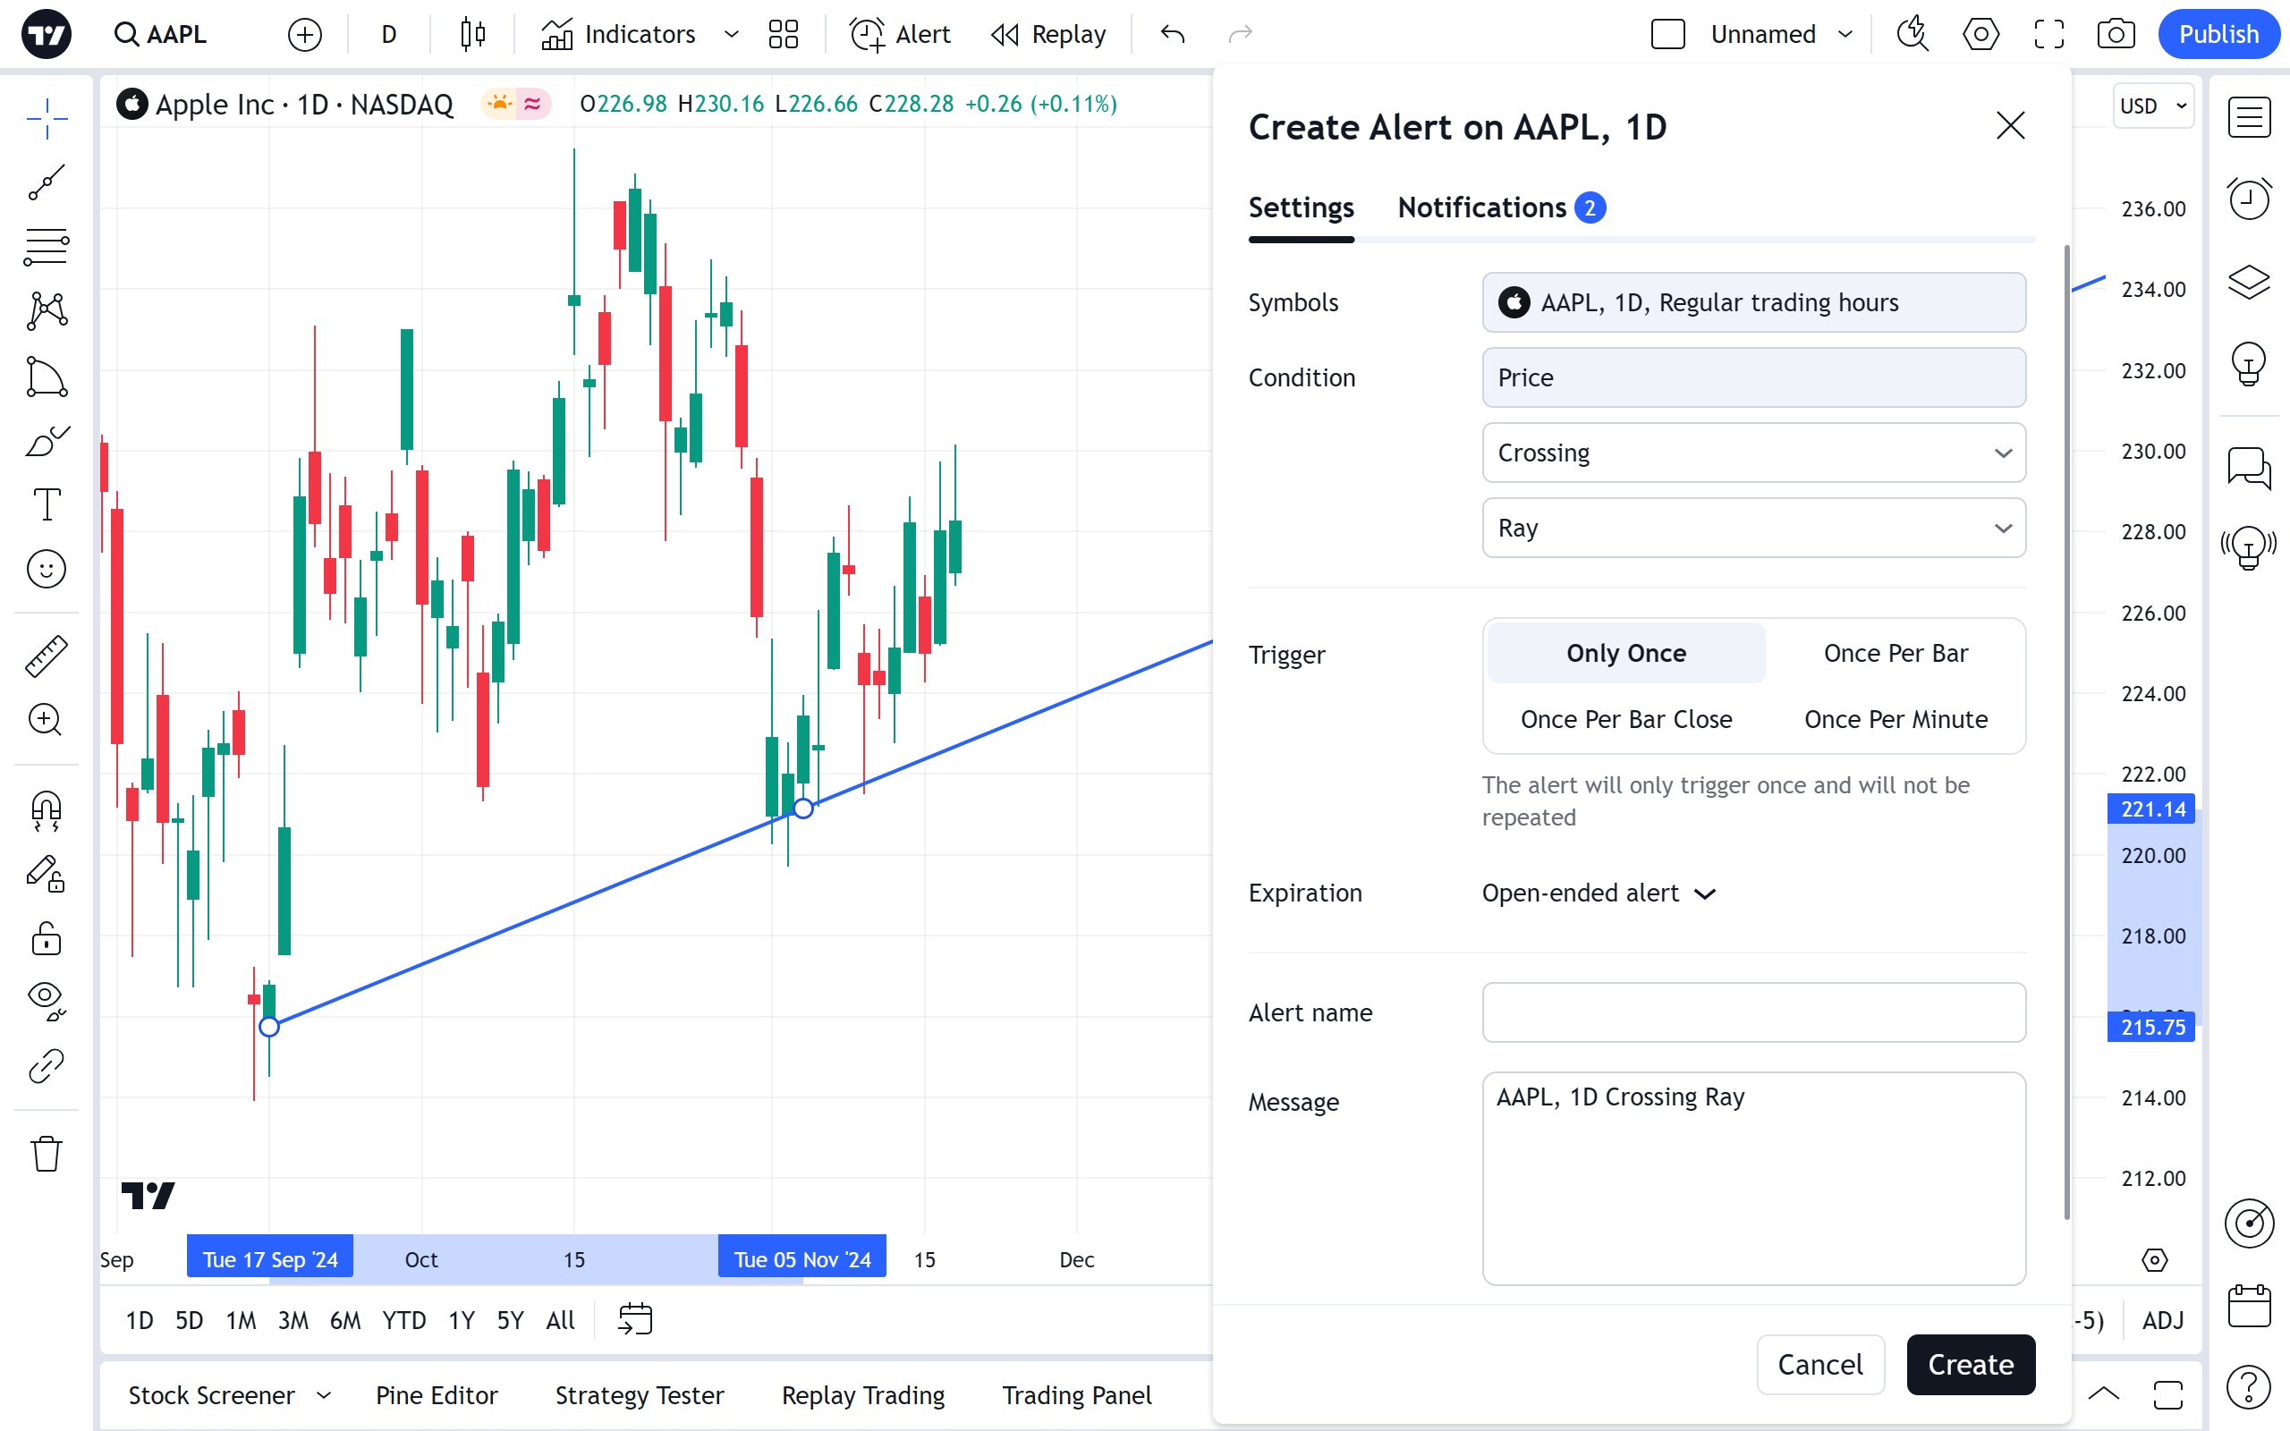Expand the Ray dropdown selector
Screen dimensions: 2290x1431
(x=1752, y=528)
